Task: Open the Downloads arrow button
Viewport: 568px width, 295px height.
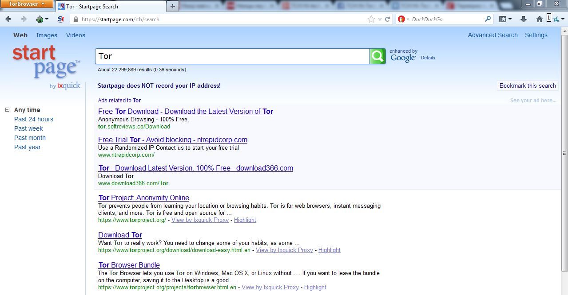Action: [524, 19]
